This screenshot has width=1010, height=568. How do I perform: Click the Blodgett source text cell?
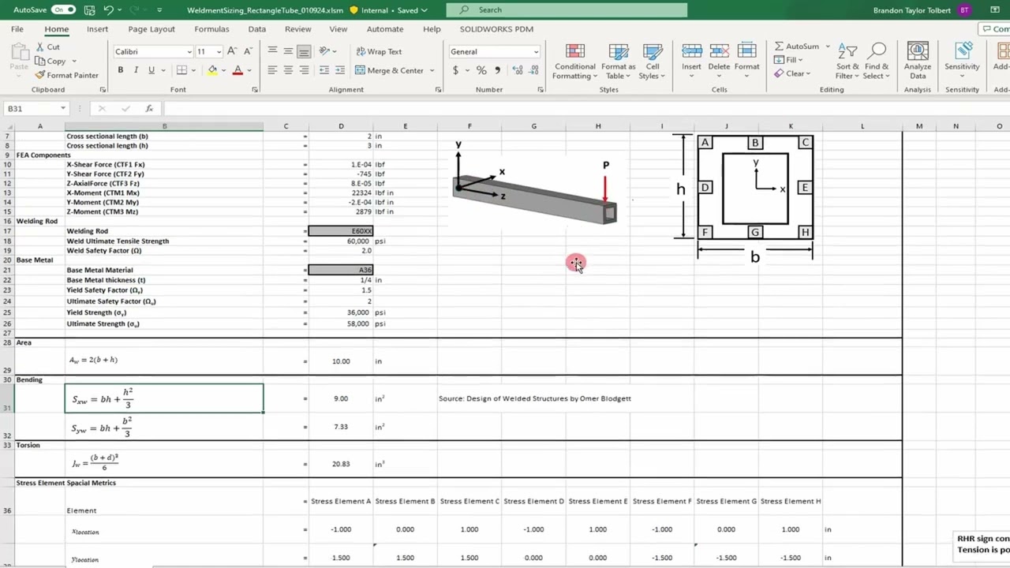[x=534, y=398]
